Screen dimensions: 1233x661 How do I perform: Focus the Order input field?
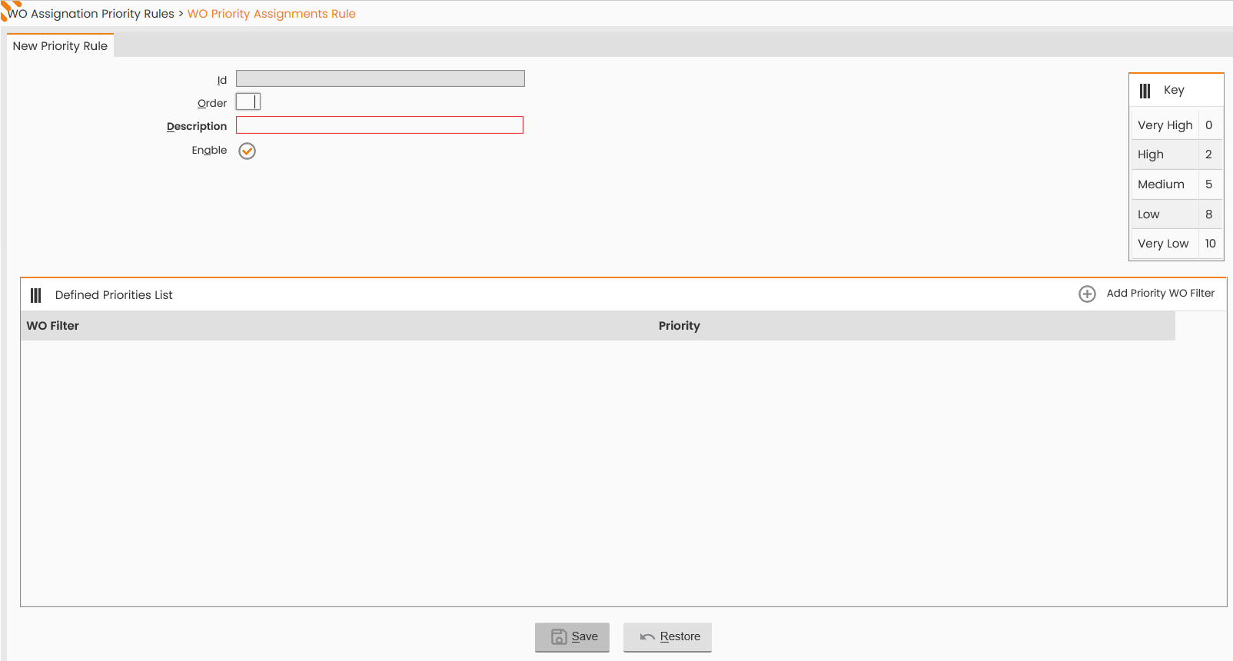[248, 101]
